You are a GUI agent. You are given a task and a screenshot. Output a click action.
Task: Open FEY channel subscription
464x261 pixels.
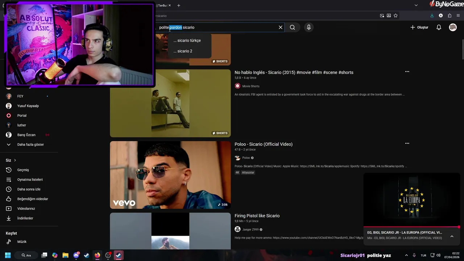point(29,96)
